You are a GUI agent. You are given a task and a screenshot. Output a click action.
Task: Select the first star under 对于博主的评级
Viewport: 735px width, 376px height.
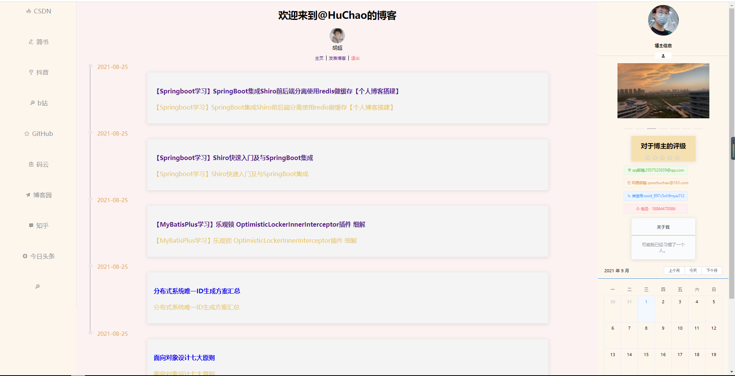(648, 157)
